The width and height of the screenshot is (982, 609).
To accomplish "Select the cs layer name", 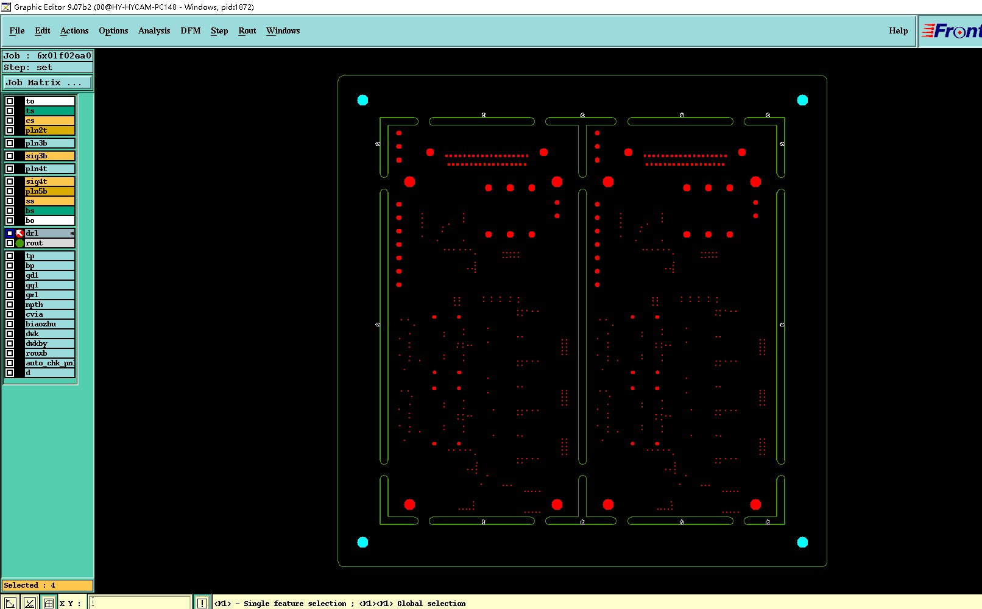I will pos(50,121).
